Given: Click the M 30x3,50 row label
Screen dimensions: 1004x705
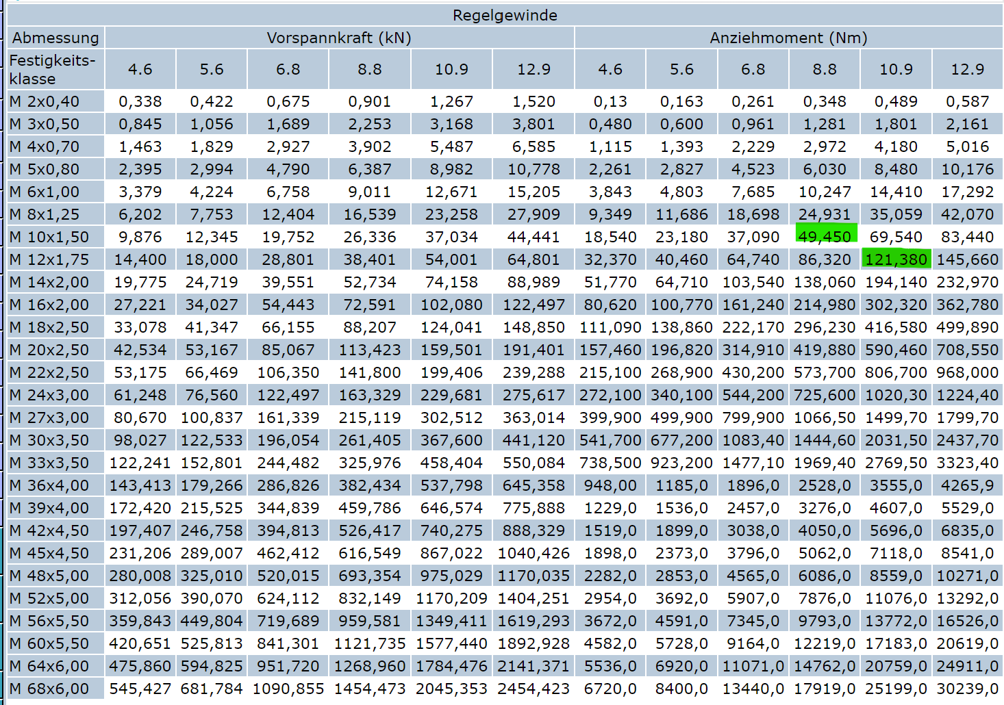Looking at the screenshot, I should coord(55,440).
